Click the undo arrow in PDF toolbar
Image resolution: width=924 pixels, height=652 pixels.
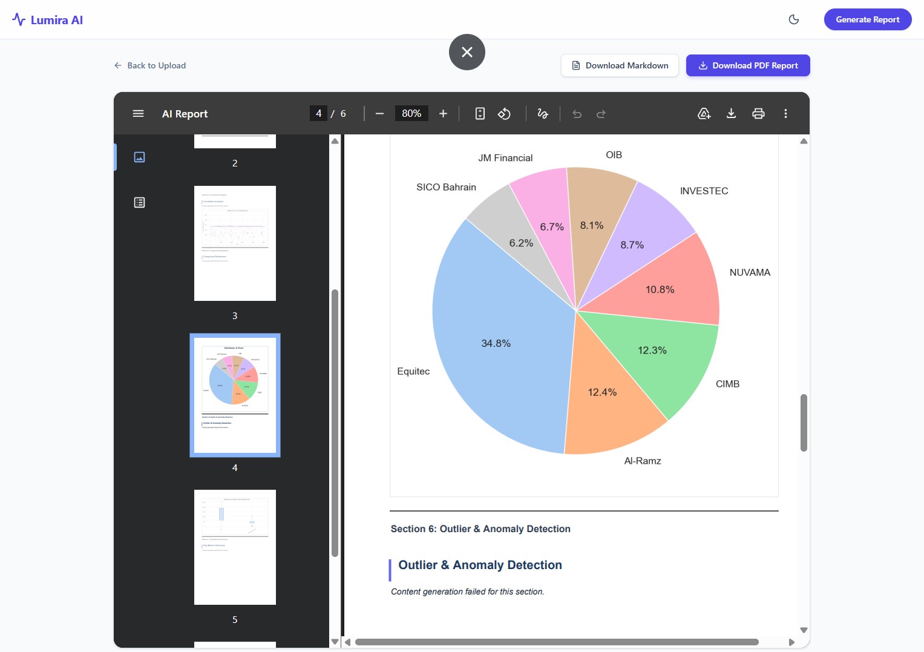577,114
